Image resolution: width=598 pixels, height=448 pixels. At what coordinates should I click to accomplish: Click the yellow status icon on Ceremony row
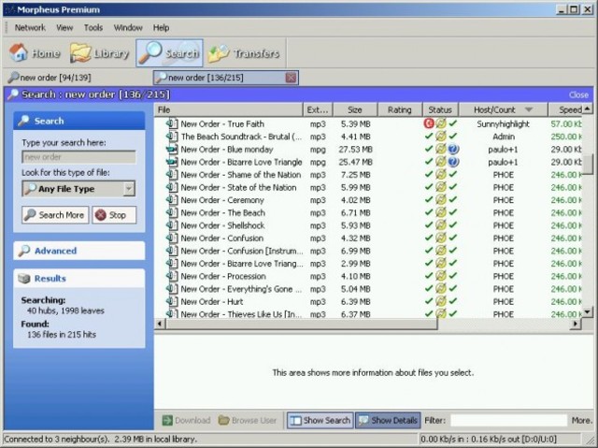click(x=441, y=199)
